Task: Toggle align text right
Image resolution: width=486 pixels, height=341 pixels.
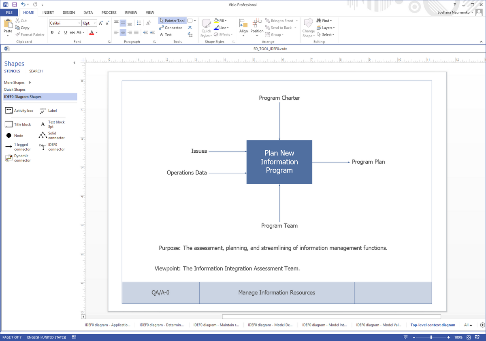Action: click(x=130, y=32)
